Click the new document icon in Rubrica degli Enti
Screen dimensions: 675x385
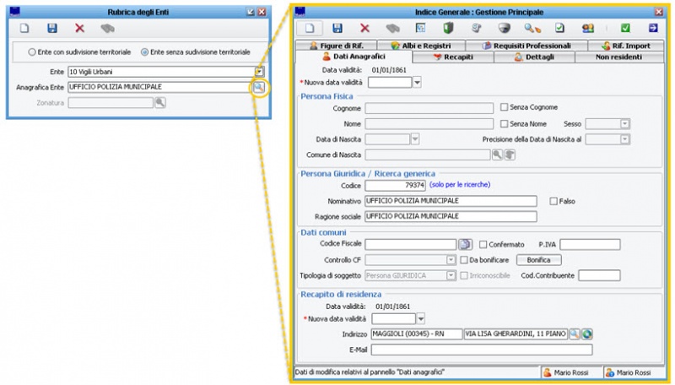click(x=24, y=29)
